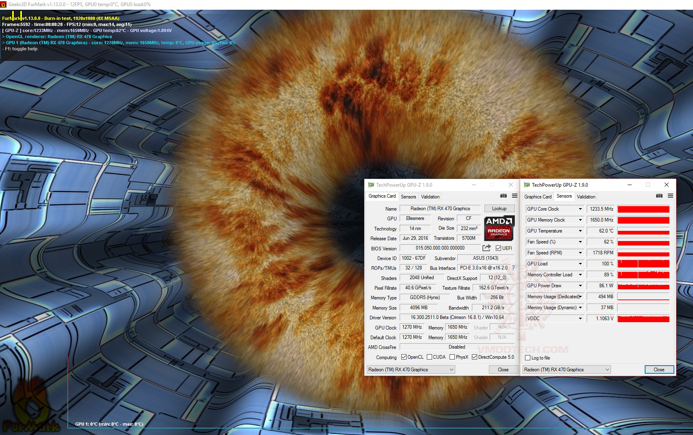Open the Memory Usage (Dynamic) sensor dropdown
This screenshot has height=435, width=693.
[x=580, y=308]
